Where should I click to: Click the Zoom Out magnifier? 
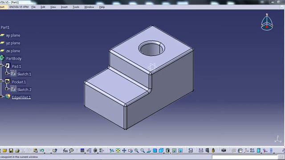(142, 150)
